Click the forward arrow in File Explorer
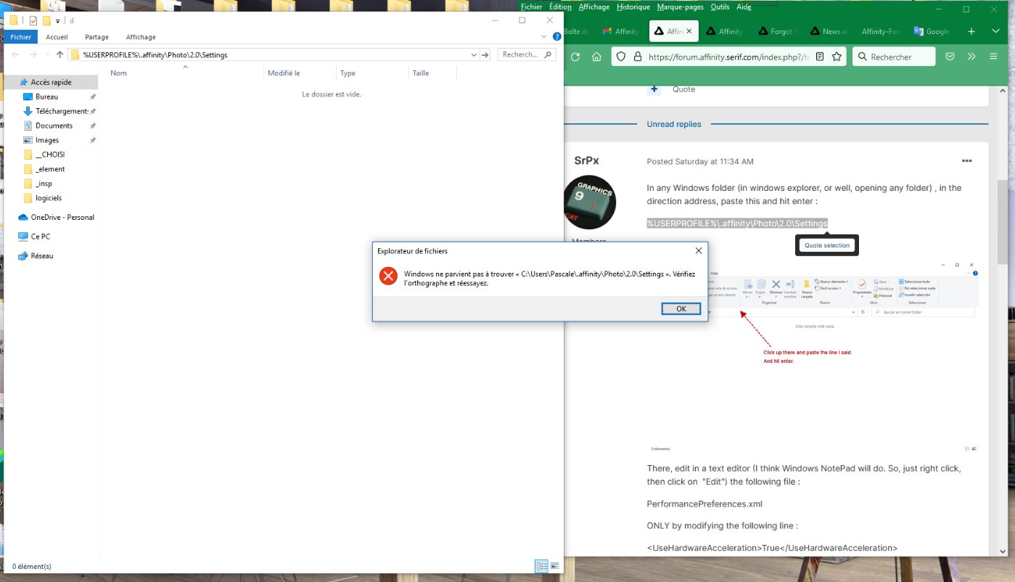The height and width of the screenshot is (582, 1015). click(x=33, y=54)
